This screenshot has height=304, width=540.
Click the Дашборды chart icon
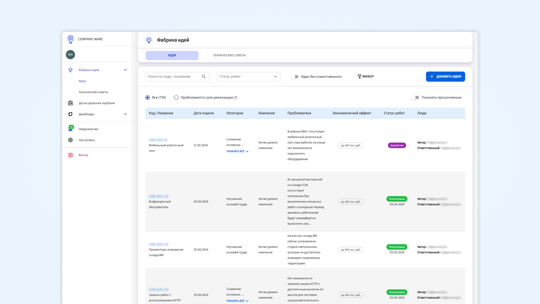tap(70, 114)
